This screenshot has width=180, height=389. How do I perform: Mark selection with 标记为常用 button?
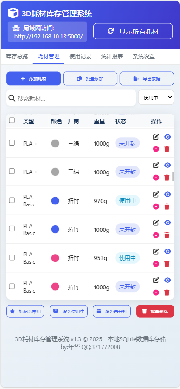click(x=26, y=311)
